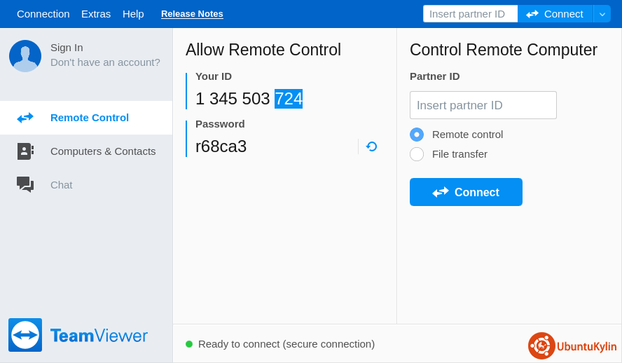This screenshot has height=363, width=622.
Task: Click the Computers & Contacts address book icon
Action: pos(25,151)
